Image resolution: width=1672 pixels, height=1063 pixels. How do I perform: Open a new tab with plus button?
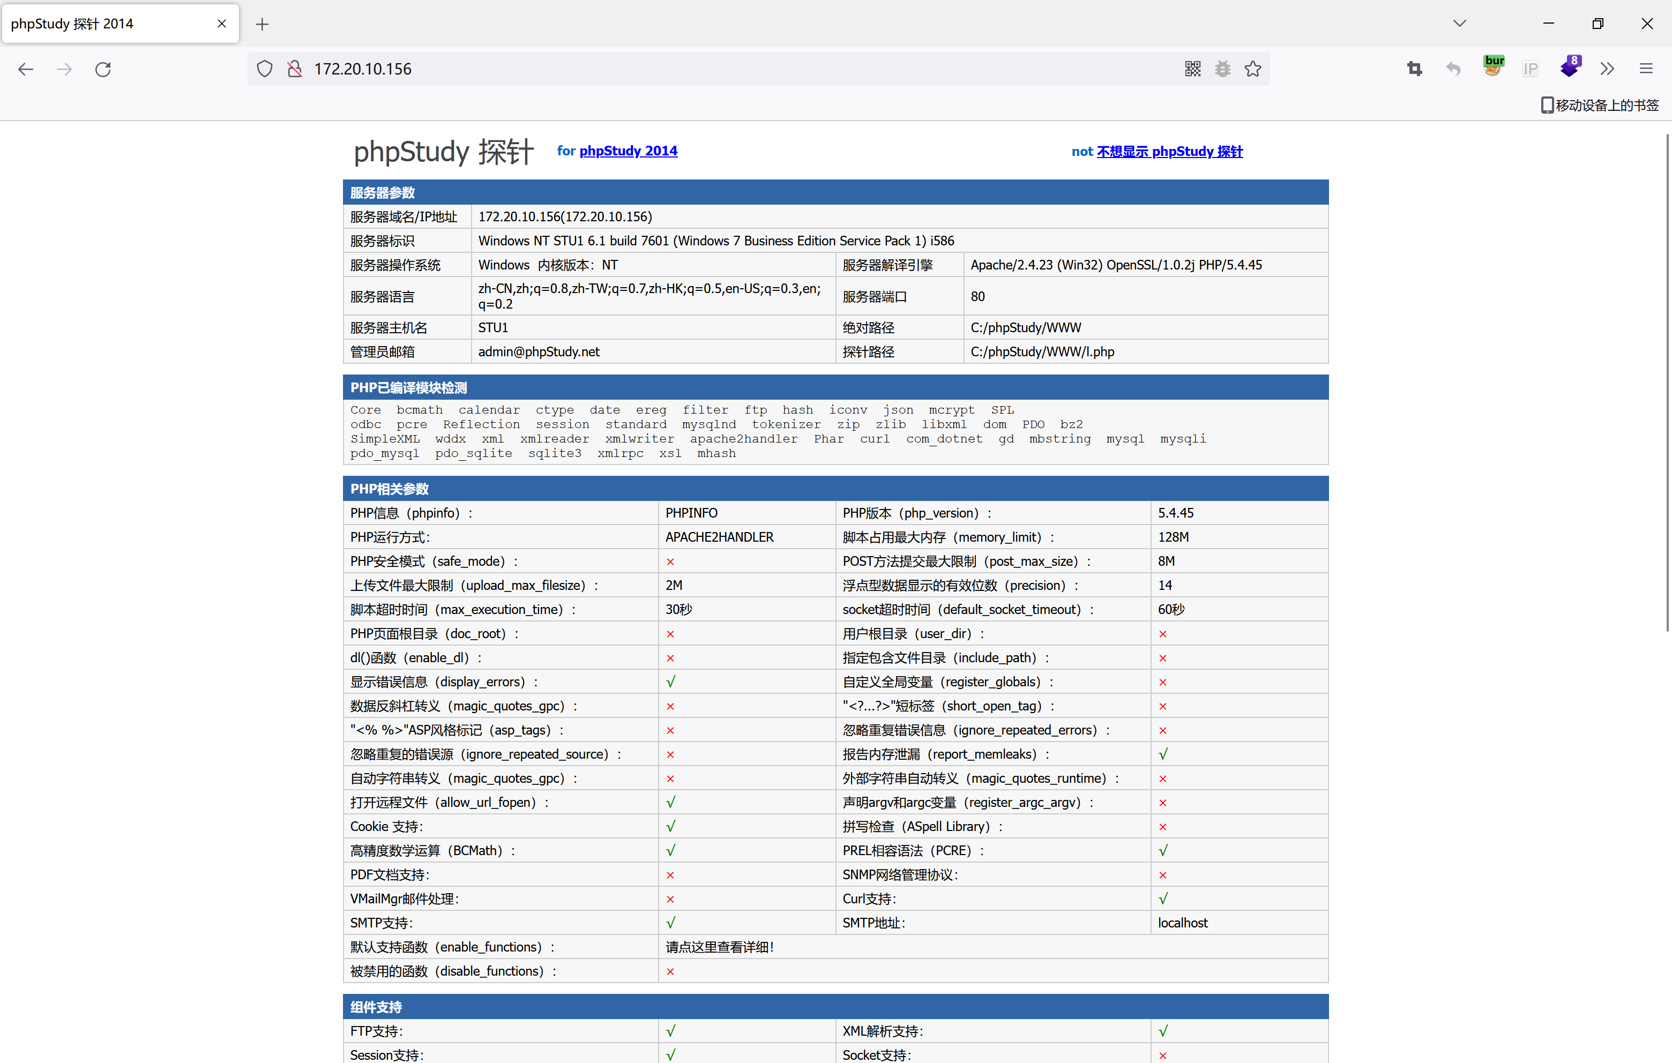(x=262, y=24)
